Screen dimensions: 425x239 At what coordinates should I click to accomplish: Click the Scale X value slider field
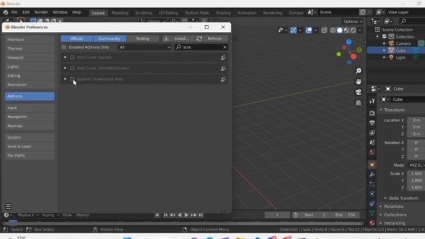[416, 174]
